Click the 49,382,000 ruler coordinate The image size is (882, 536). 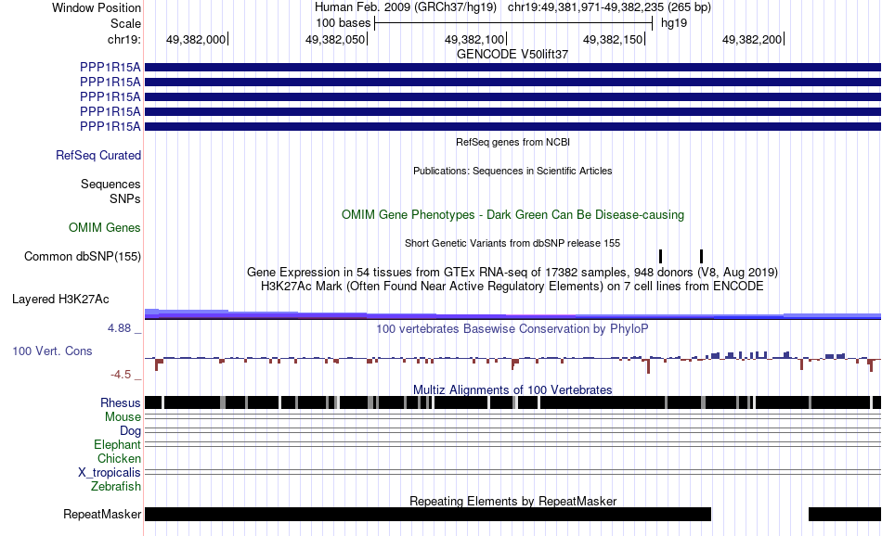196,39
